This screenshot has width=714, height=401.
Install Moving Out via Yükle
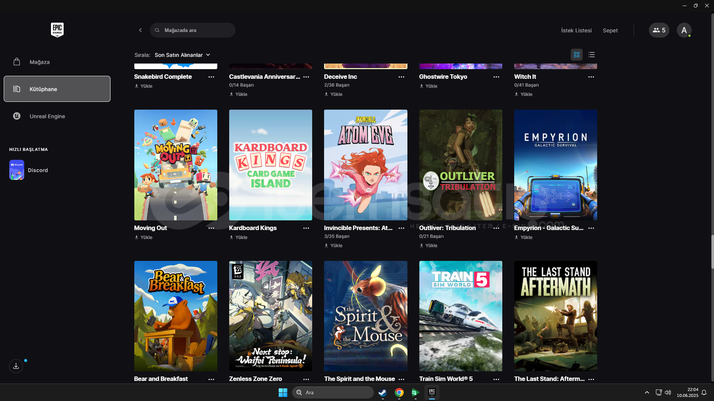pyautogui.click(x=144, y=237)
